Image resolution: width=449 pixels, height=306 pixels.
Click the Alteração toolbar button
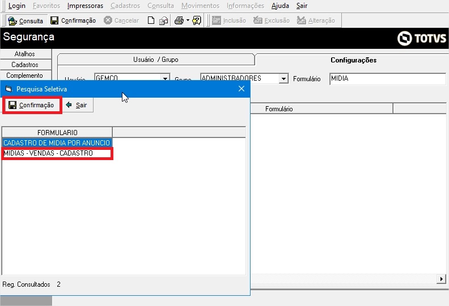(316, 20)
